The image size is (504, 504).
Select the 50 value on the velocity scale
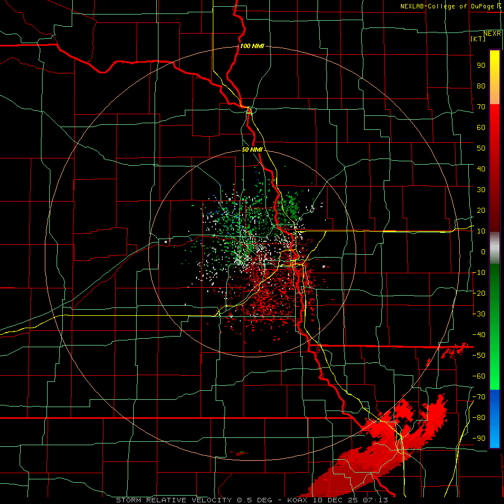point(481,148)
